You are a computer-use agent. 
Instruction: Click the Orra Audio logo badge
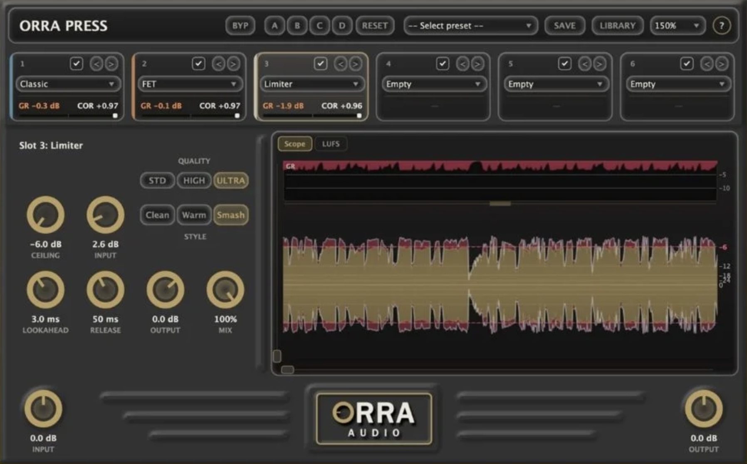click(374, 419)
